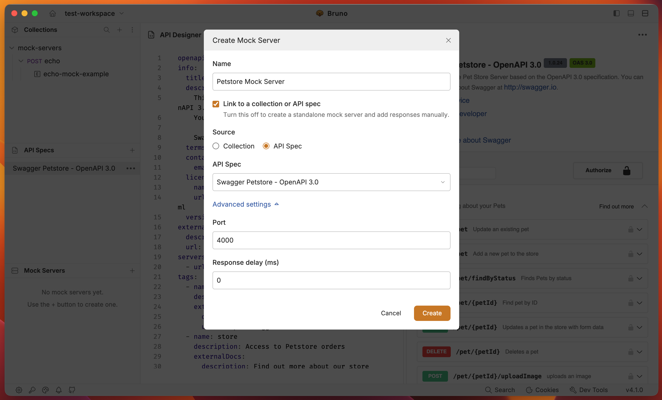Close the Create Mock Server dialog
This screenshot has width=662, height=400.
tap(448, 40)
